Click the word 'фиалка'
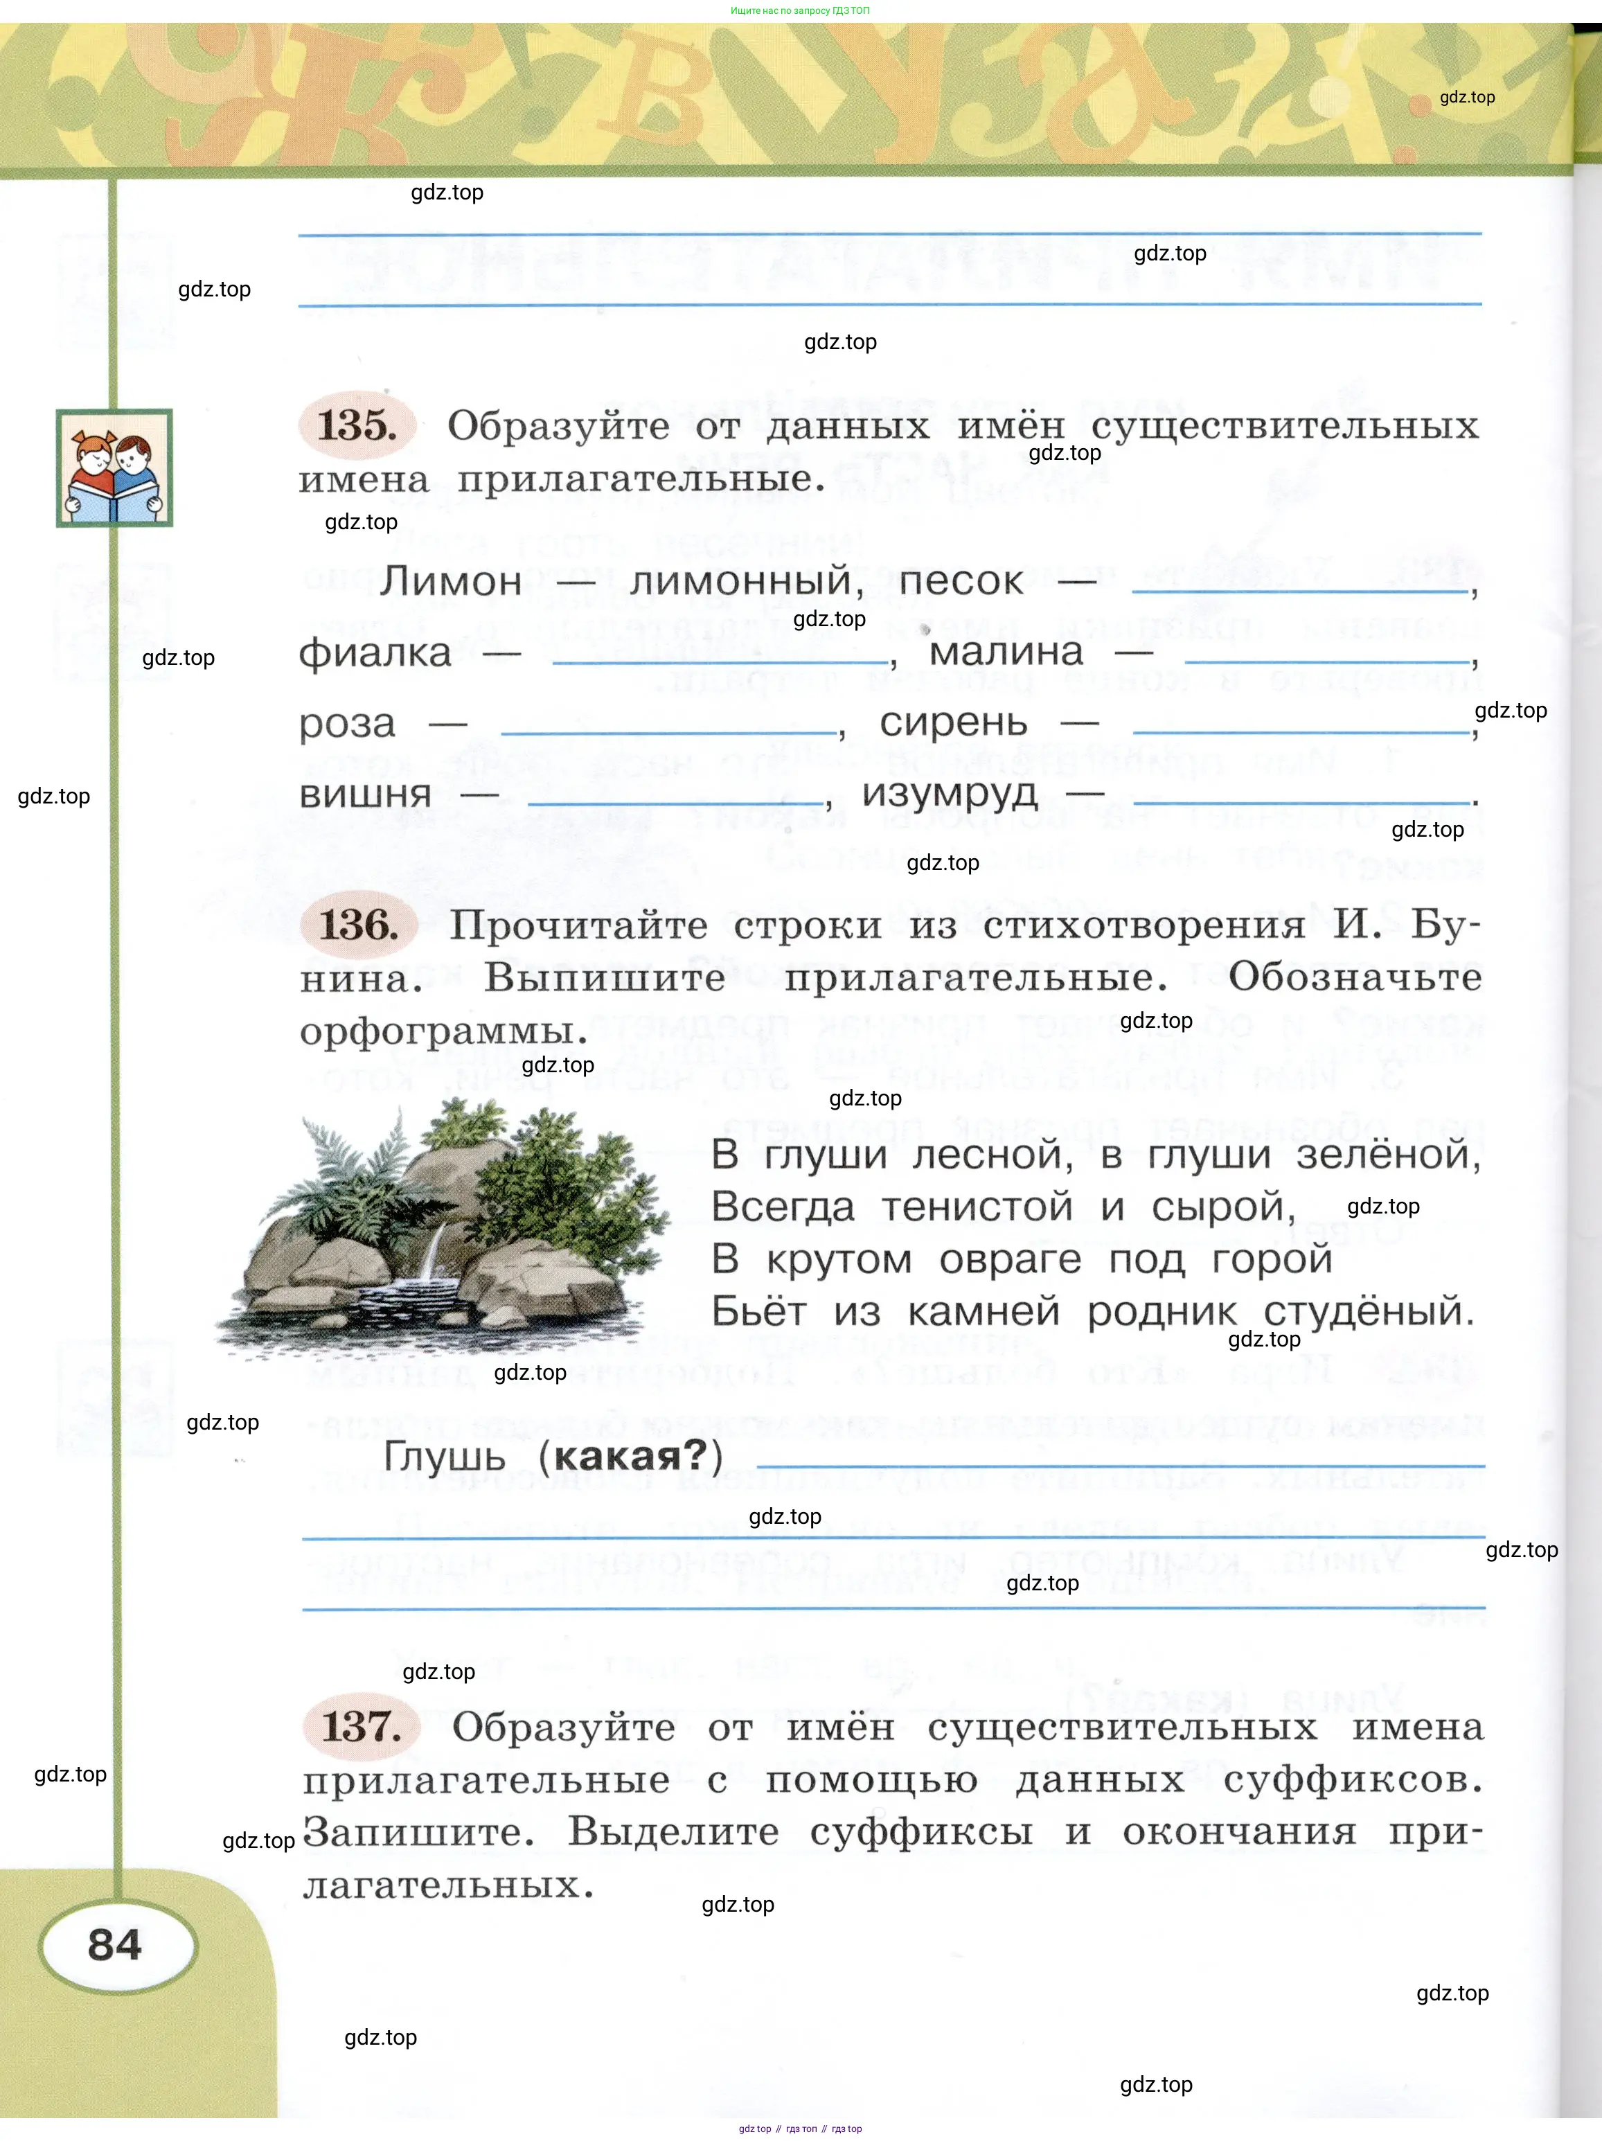This screenshot has height=2141, width=1602. (x=375, y=652)
